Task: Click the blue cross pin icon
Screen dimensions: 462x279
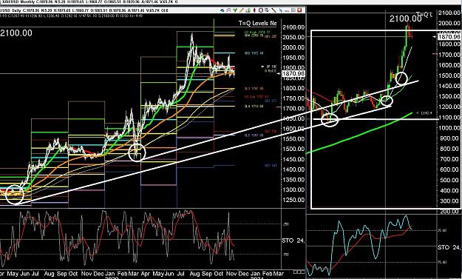Action: [x=281, y=10]
